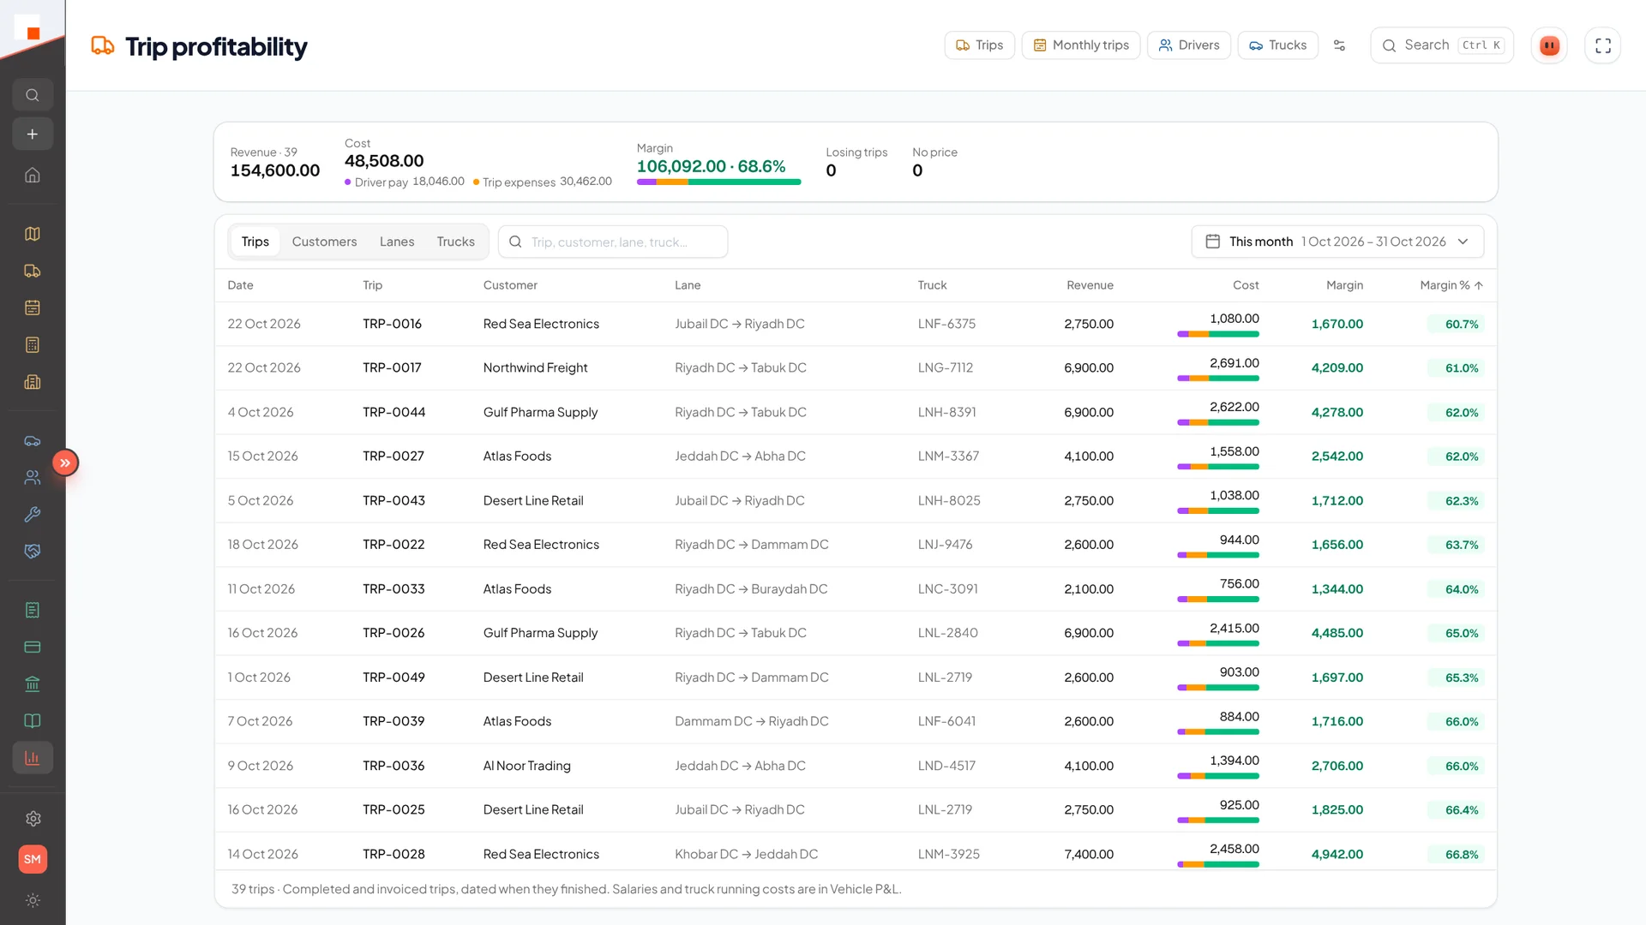This screenshot has width=1646, height=925.
Task: Open the building icon in sidebar
Action: click(33, 382)
